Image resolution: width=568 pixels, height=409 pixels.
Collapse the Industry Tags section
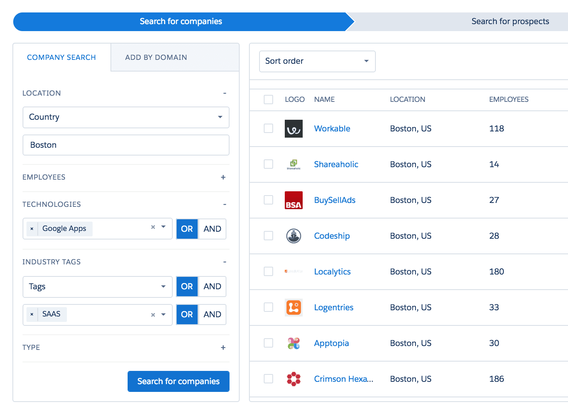(224, 262)
